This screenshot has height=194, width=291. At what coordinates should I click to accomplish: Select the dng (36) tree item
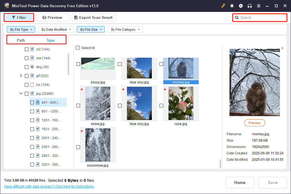pyautogui.click(x=42, y=67)
